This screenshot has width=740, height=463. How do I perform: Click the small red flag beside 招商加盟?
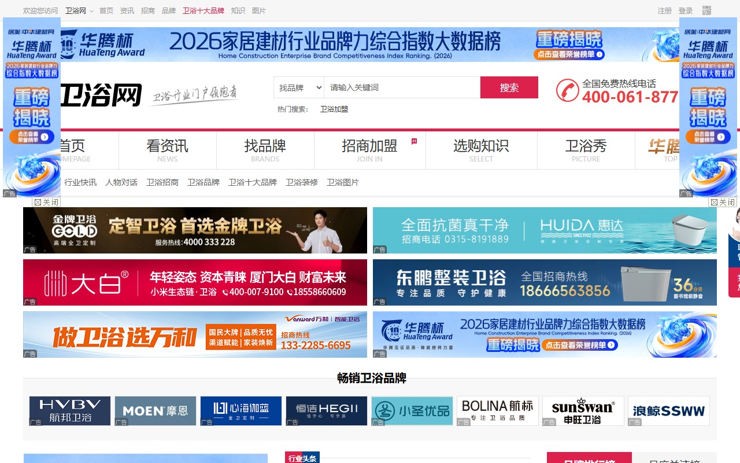[x=414, y=141]
